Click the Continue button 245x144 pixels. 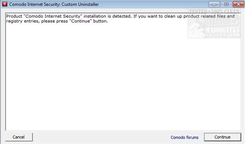[x=222, y=137]
